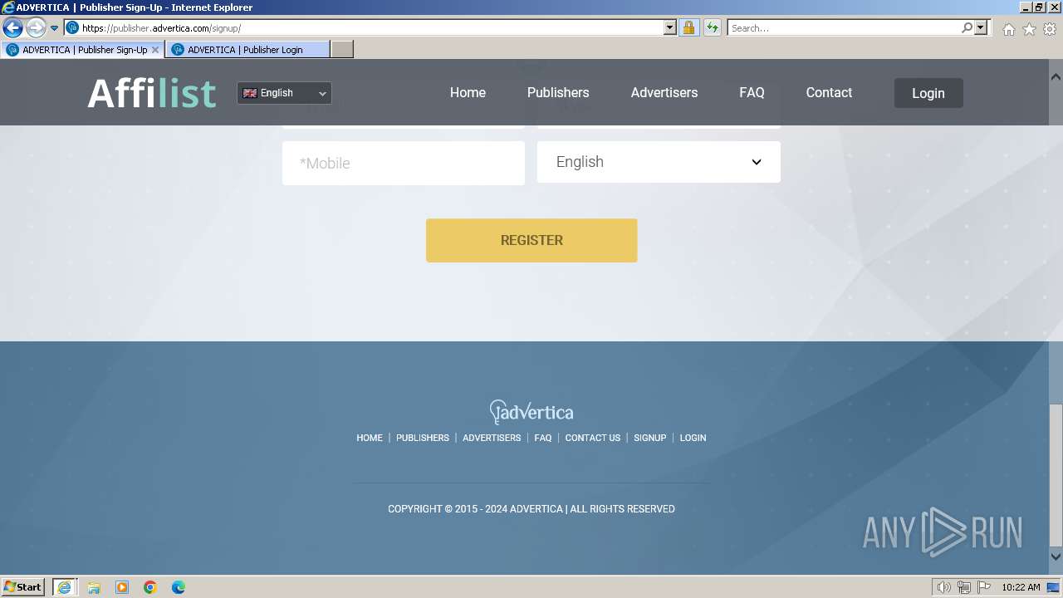Screen dimensions: 1063x598
Task: Open a new blank tab
Action: point(342,50)
